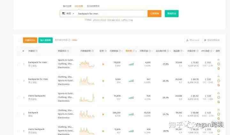Click the orange season dot in 'backpack for men' row
Screen dimensions: 230x135
(x=103, y=64)
